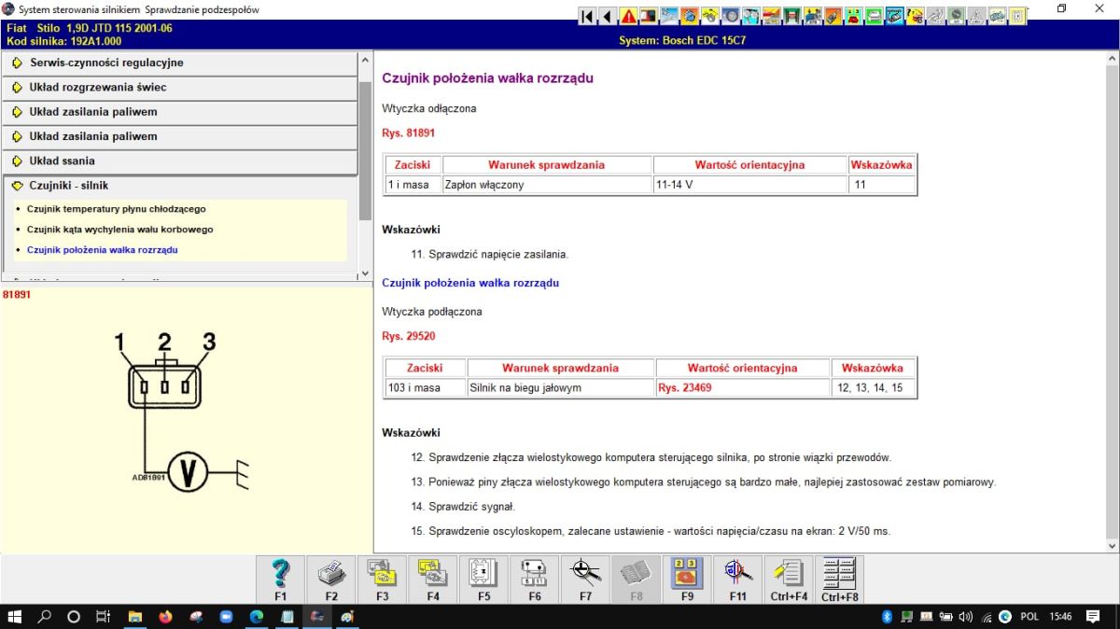Launch Firefox from the taskbar

click(x=165, y=617)
